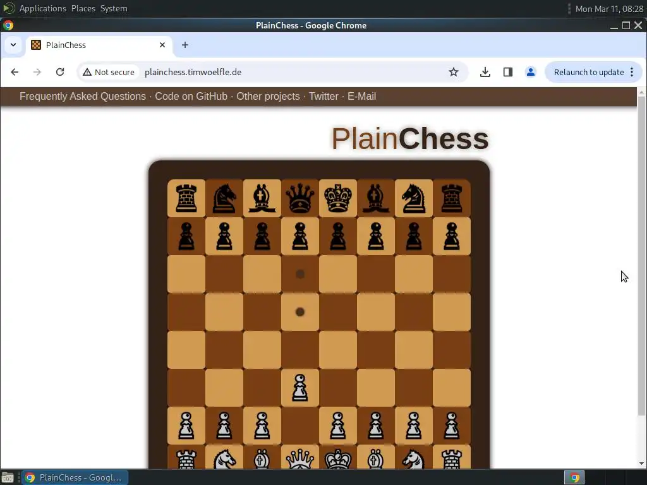Image resolution: width=647 pixels, height=485 pixels.
Task: Select the black pawn on e7
Action: tap(338, 236)
